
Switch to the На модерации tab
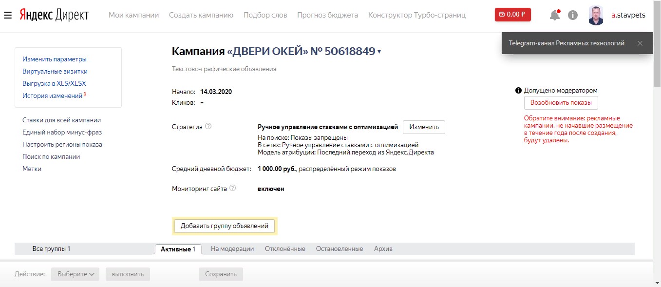point(232,249)
